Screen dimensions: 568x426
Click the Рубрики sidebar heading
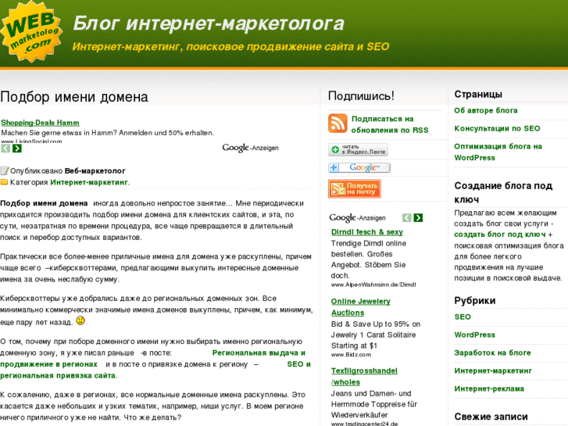(475, 301)
